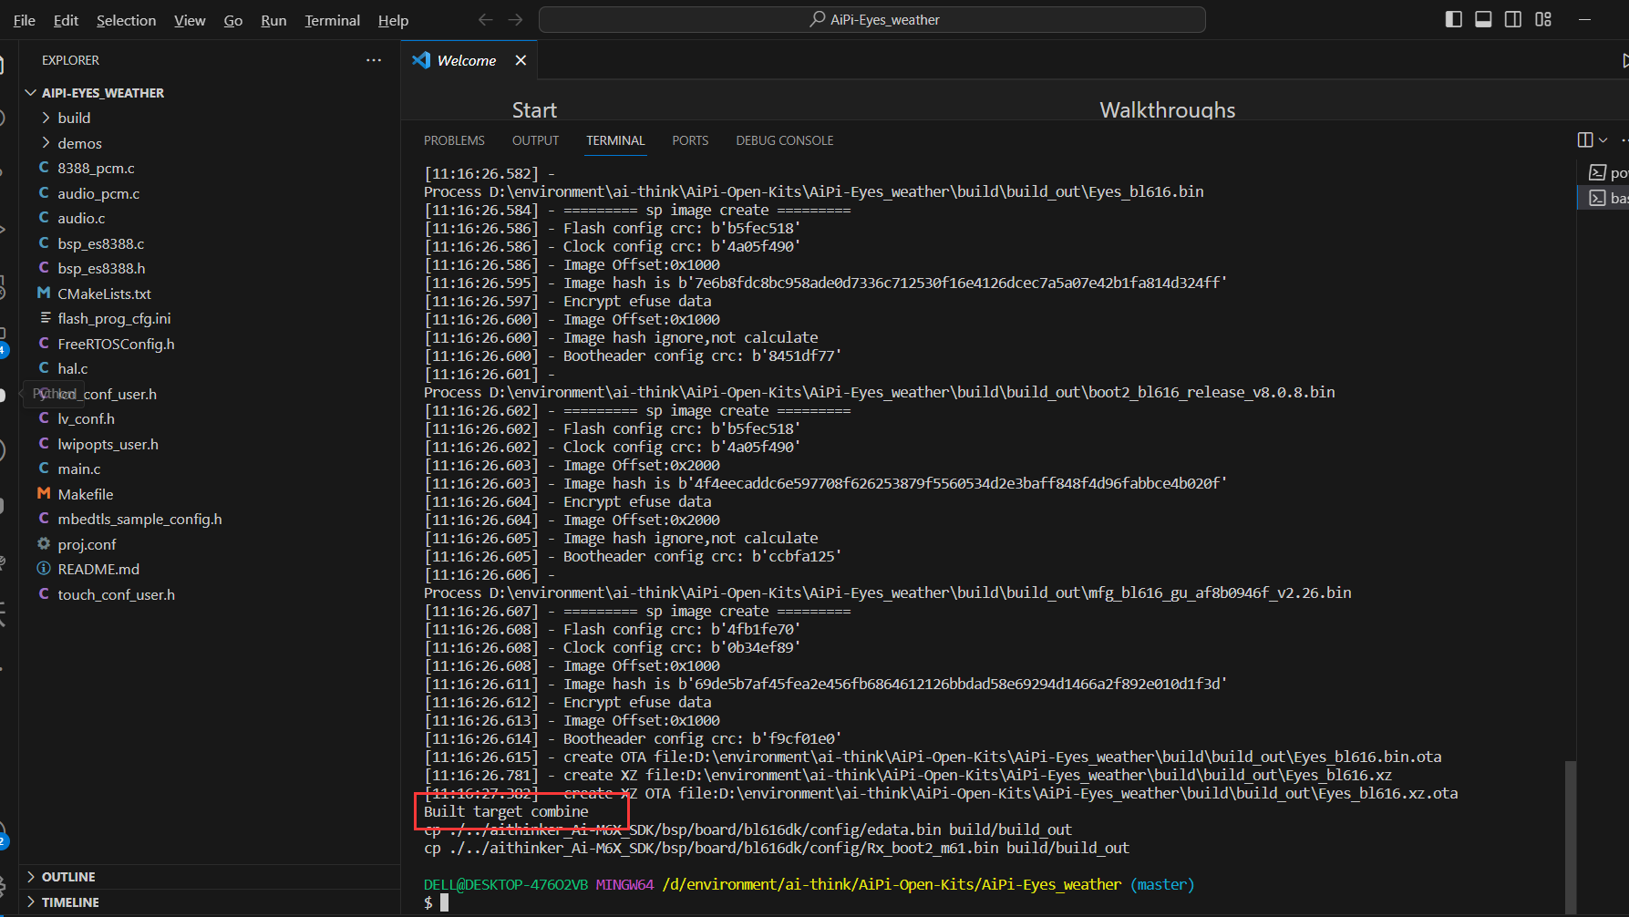Open main.c file
1629x917 pixels.
(210, 469)
